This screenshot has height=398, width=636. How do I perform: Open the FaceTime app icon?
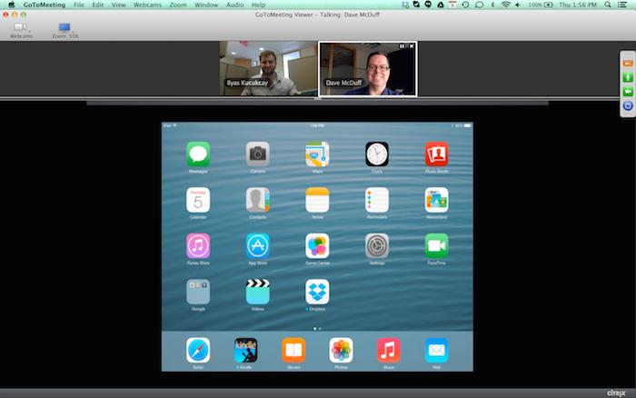point(436,245)
